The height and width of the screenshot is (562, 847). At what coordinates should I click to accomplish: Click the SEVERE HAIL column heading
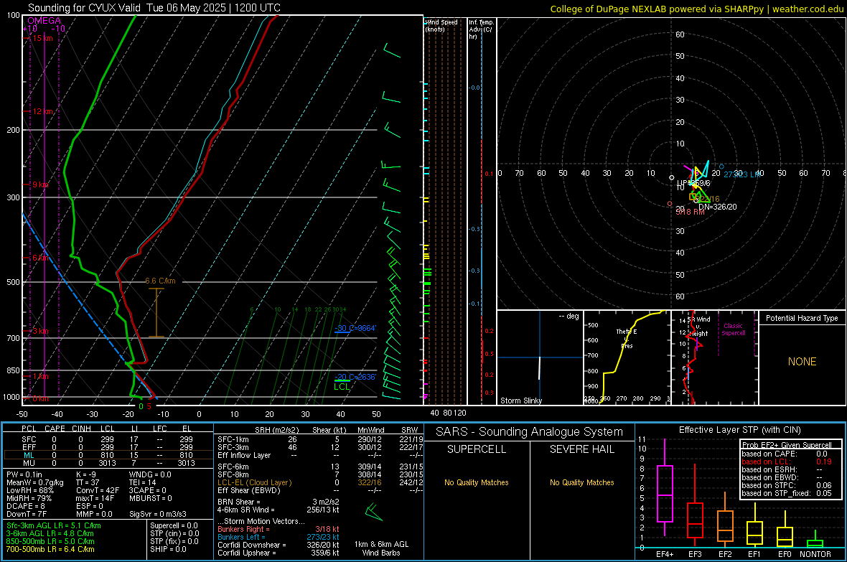pos(581,449)
